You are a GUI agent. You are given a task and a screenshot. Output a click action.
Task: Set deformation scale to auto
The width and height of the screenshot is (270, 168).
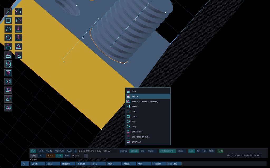point(191,151)
